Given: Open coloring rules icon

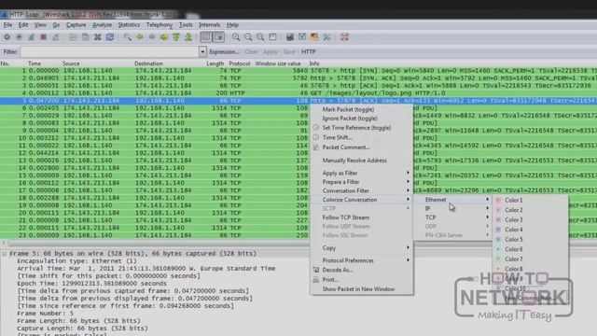Looking at the screenshot, I should (314, 37).
